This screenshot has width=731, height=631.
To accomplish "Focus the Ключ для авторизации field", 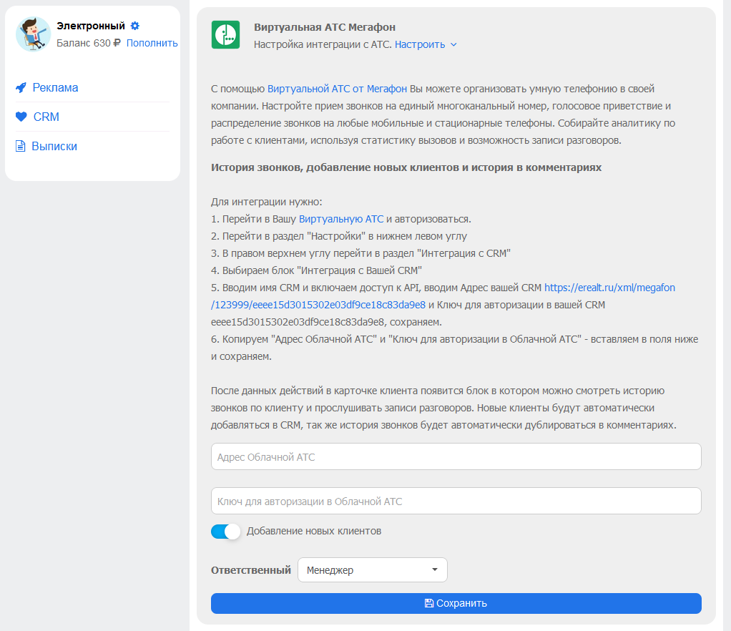I will point(456,501).
